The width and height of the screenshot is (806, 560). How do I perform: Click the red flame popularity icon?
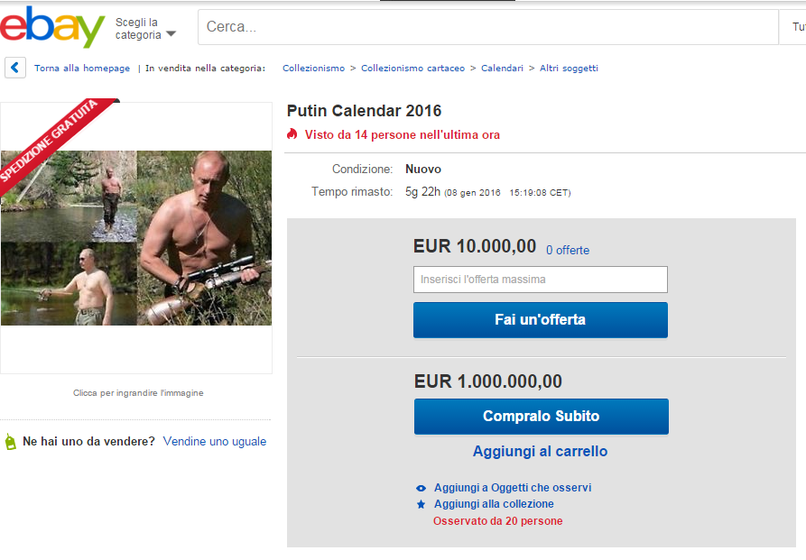292,134
